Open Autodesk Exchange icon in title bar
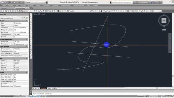This screenshot has width=174, height=98. coord(151,2)
